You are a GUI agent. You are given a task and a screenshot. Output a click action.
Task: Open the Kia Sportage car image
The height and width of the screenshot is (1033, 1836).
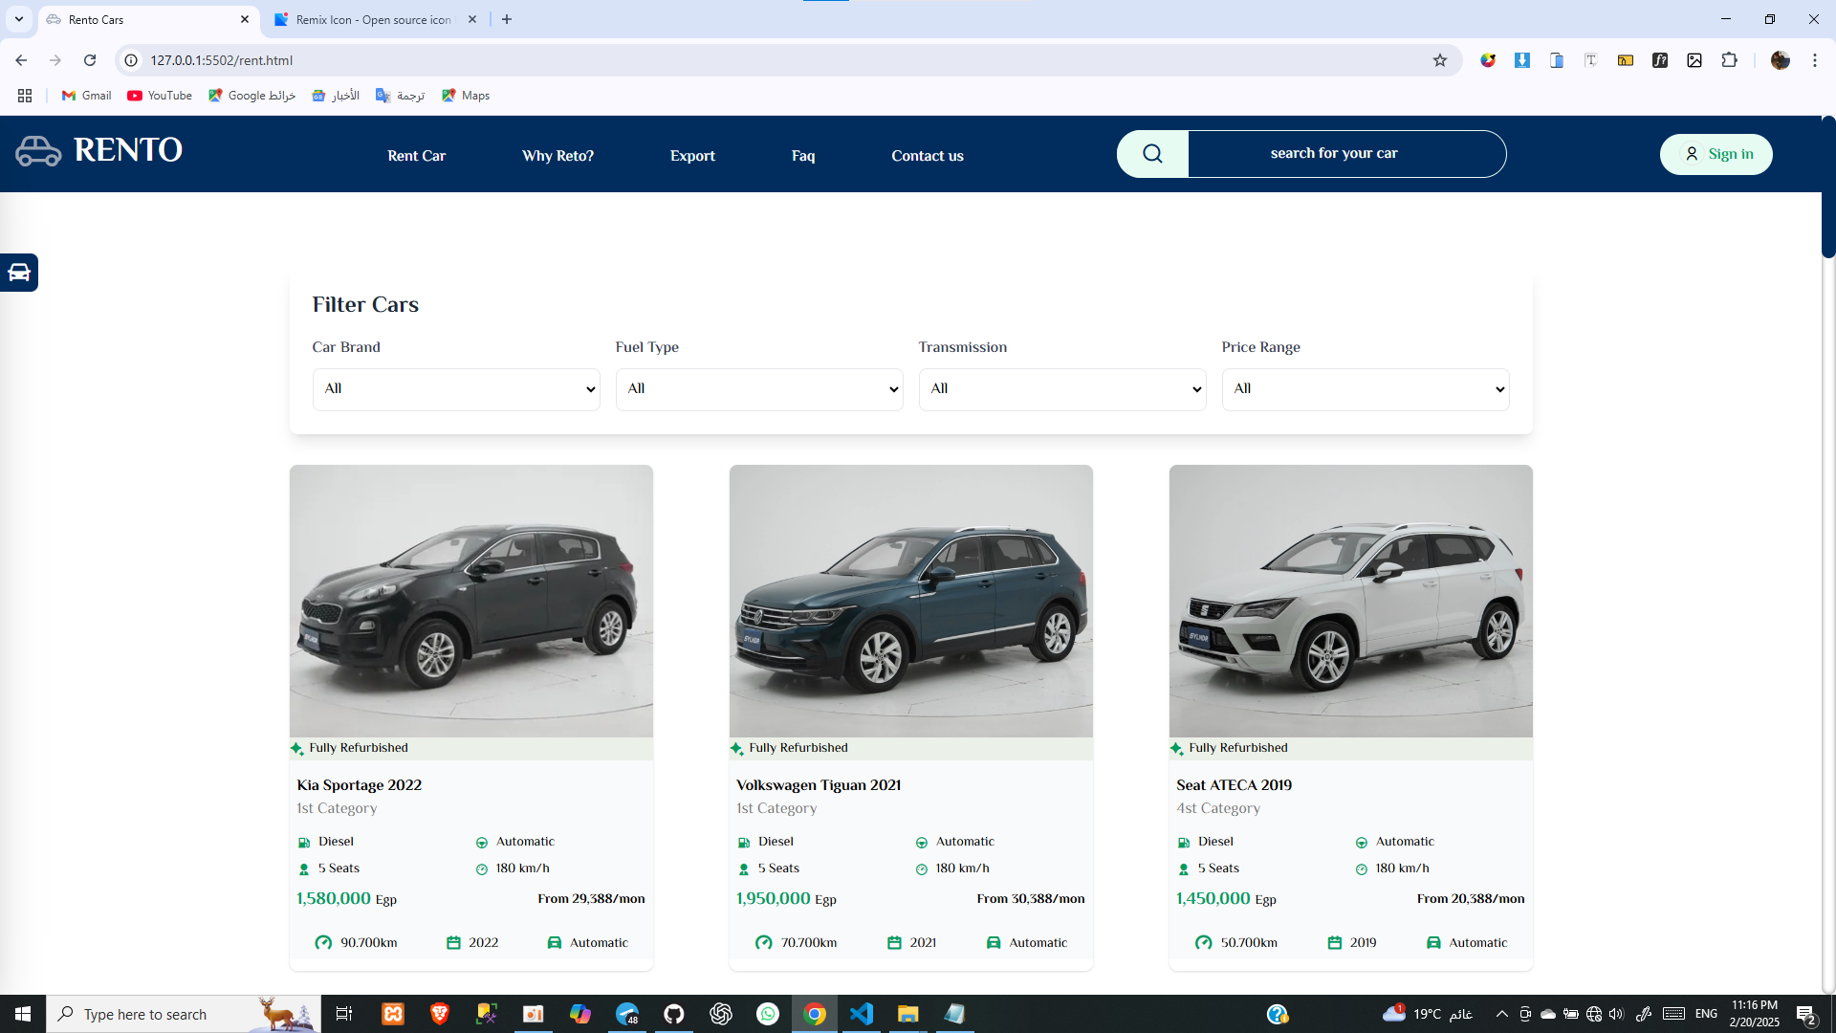471,601
